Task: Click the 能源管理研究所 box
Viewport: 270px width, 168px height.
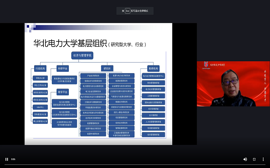Action: coord(93,123)
